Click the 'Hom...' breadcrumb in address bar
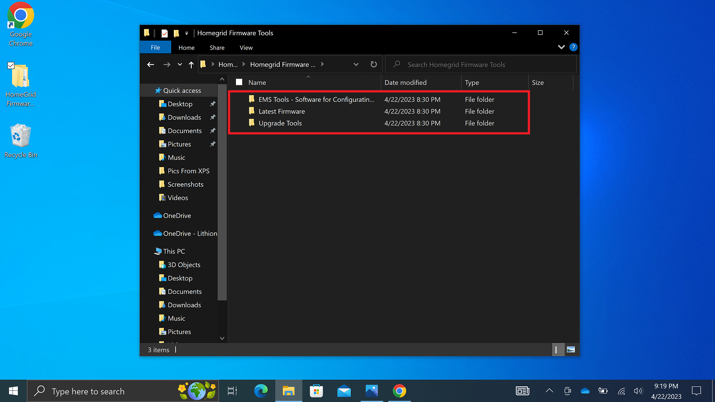Viewport: 715px width, 402px height. (x=228, y=64)
